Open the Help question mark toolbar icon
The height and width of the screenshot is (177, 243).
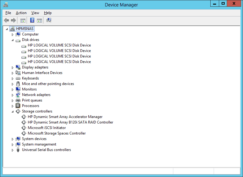(32, 20)
